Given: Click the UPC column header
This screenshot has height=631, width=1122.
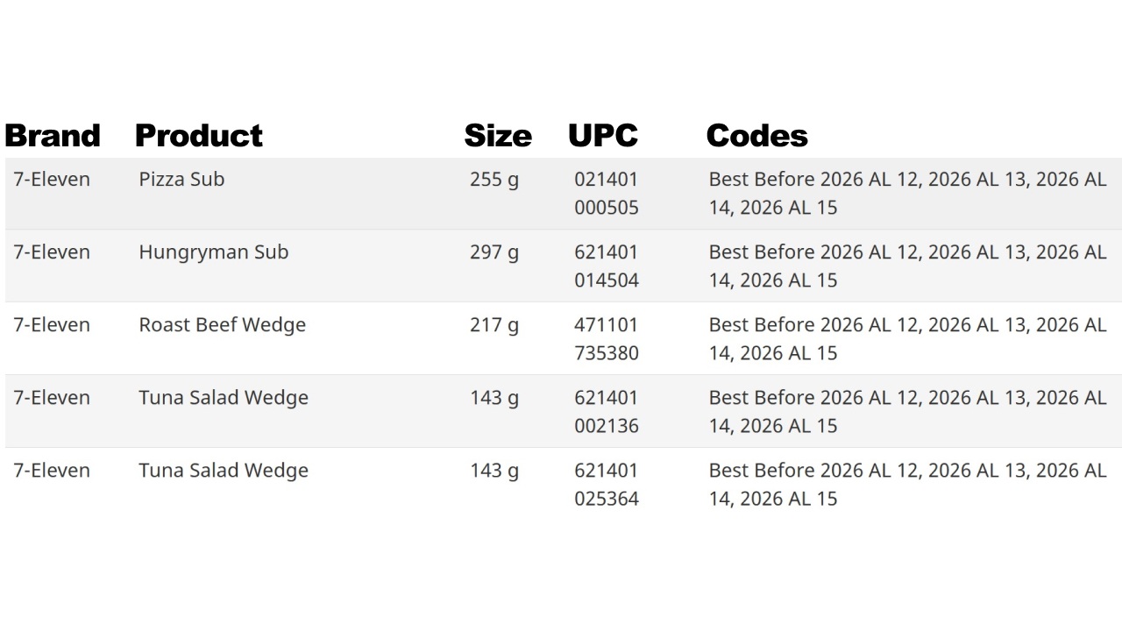Looking at the screenshot, I should pyautogui.click(x=603, y=136).
